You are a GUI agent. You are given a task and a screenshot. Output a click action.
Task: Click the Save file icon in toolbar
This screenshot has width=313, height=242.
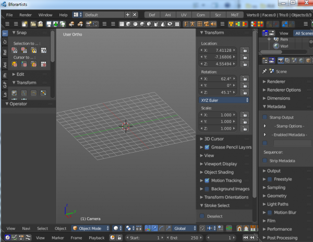pos(49,24)
